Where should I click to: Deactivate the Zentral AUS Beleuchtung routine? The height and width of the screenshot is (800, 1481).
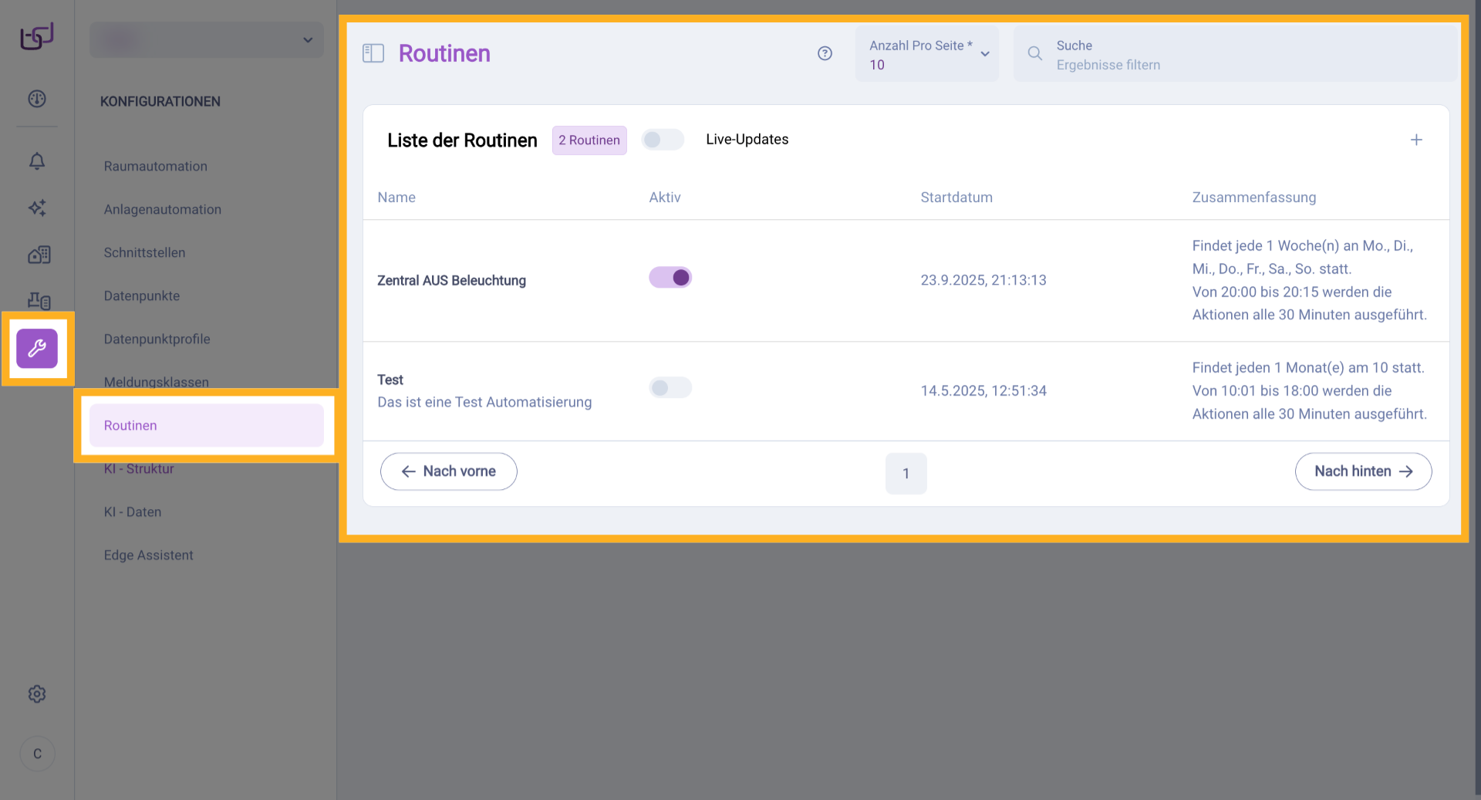[670, 278]
